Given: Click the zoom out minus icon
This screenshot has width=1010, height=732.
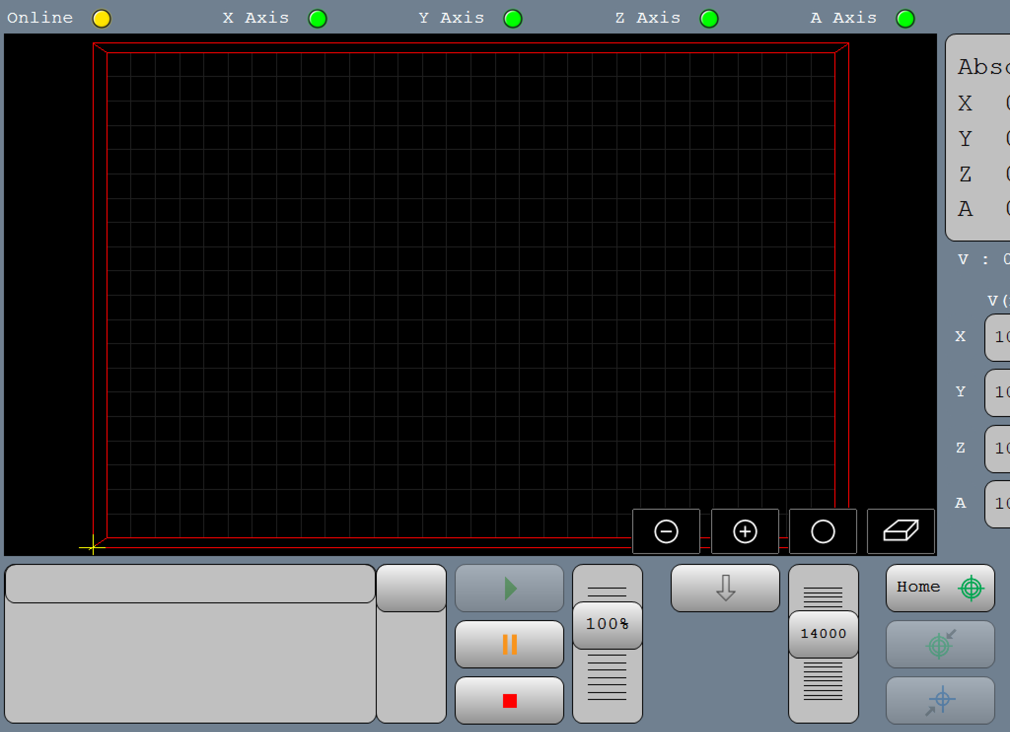Looking at the screenshot, I should (x=666, y=531).
